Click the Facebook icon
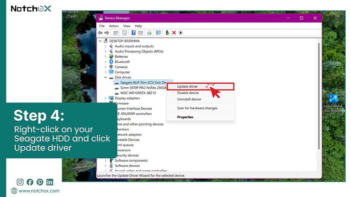Viewport: 351px width, 197px height. point(30,182)
